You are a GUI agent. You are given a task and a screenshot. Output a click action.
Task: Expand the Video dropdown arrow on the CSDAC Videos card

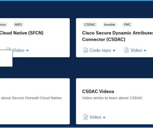pyautogui.click(x=104, y=118)
